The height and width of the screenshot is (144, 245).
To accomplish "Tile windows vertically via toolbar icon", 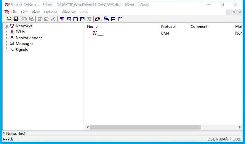I will pyautogui.click(x=120, y=19).
